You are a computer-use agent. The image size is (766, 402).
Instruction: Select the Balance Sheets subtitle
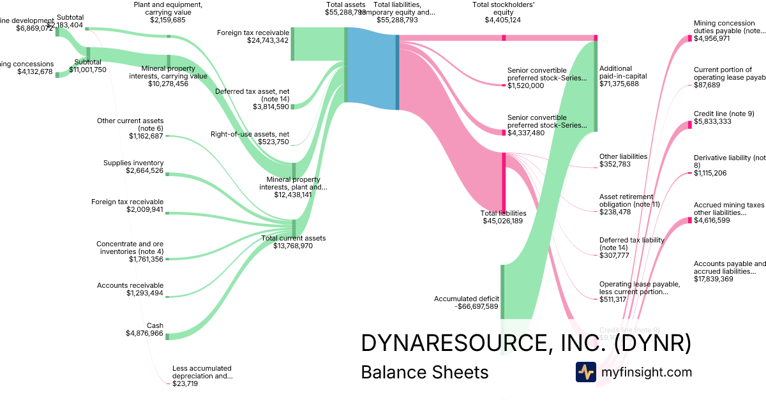point(424,372)
